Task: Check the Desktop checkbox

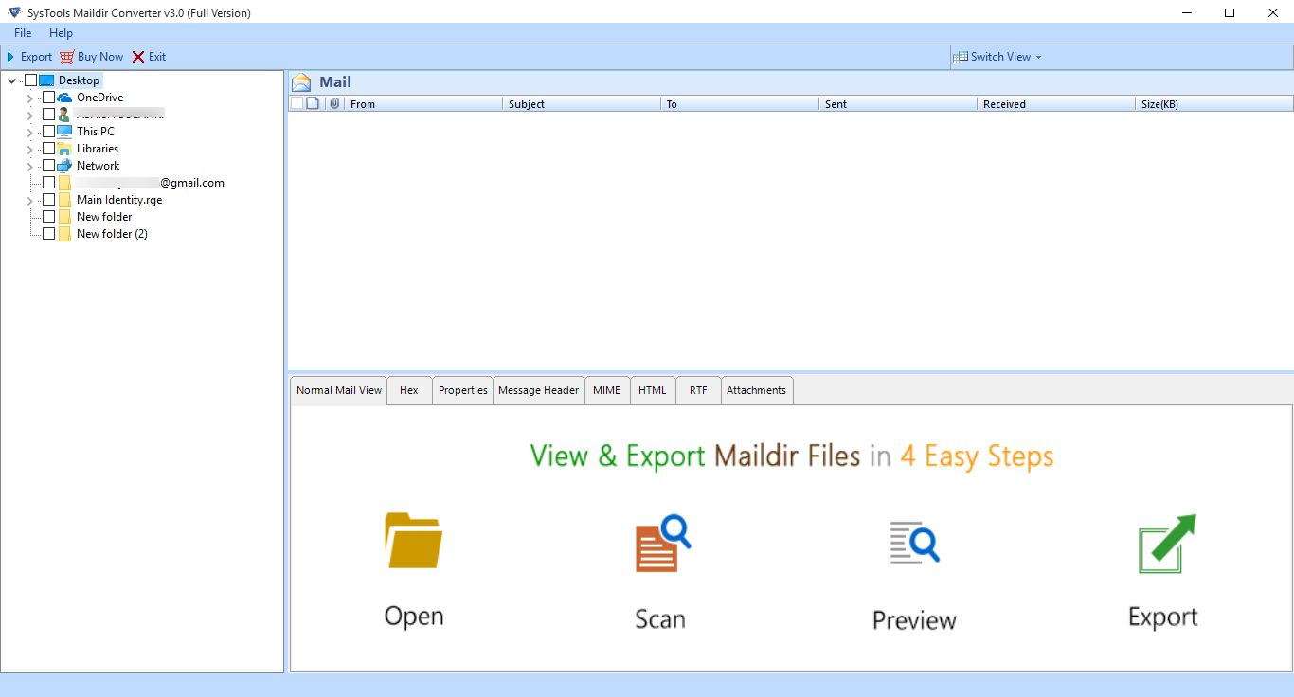Action: pyautogui.click(x=30, y=80)
